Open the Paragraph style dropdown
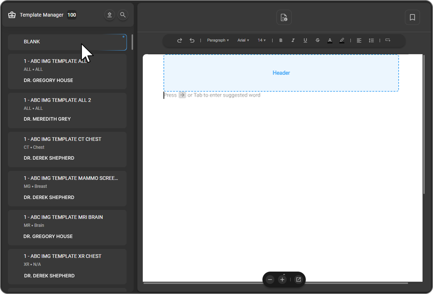 (x=218, y=40)
